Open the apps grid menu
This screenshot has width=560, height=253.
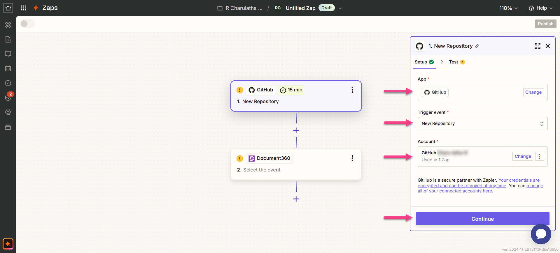pos(24,8)
